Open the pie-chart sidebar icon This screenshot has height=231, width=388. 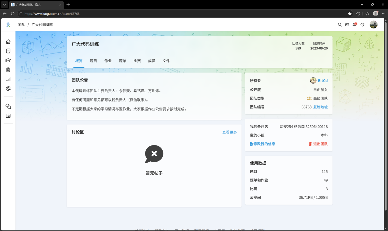click(x=8, y=89)
